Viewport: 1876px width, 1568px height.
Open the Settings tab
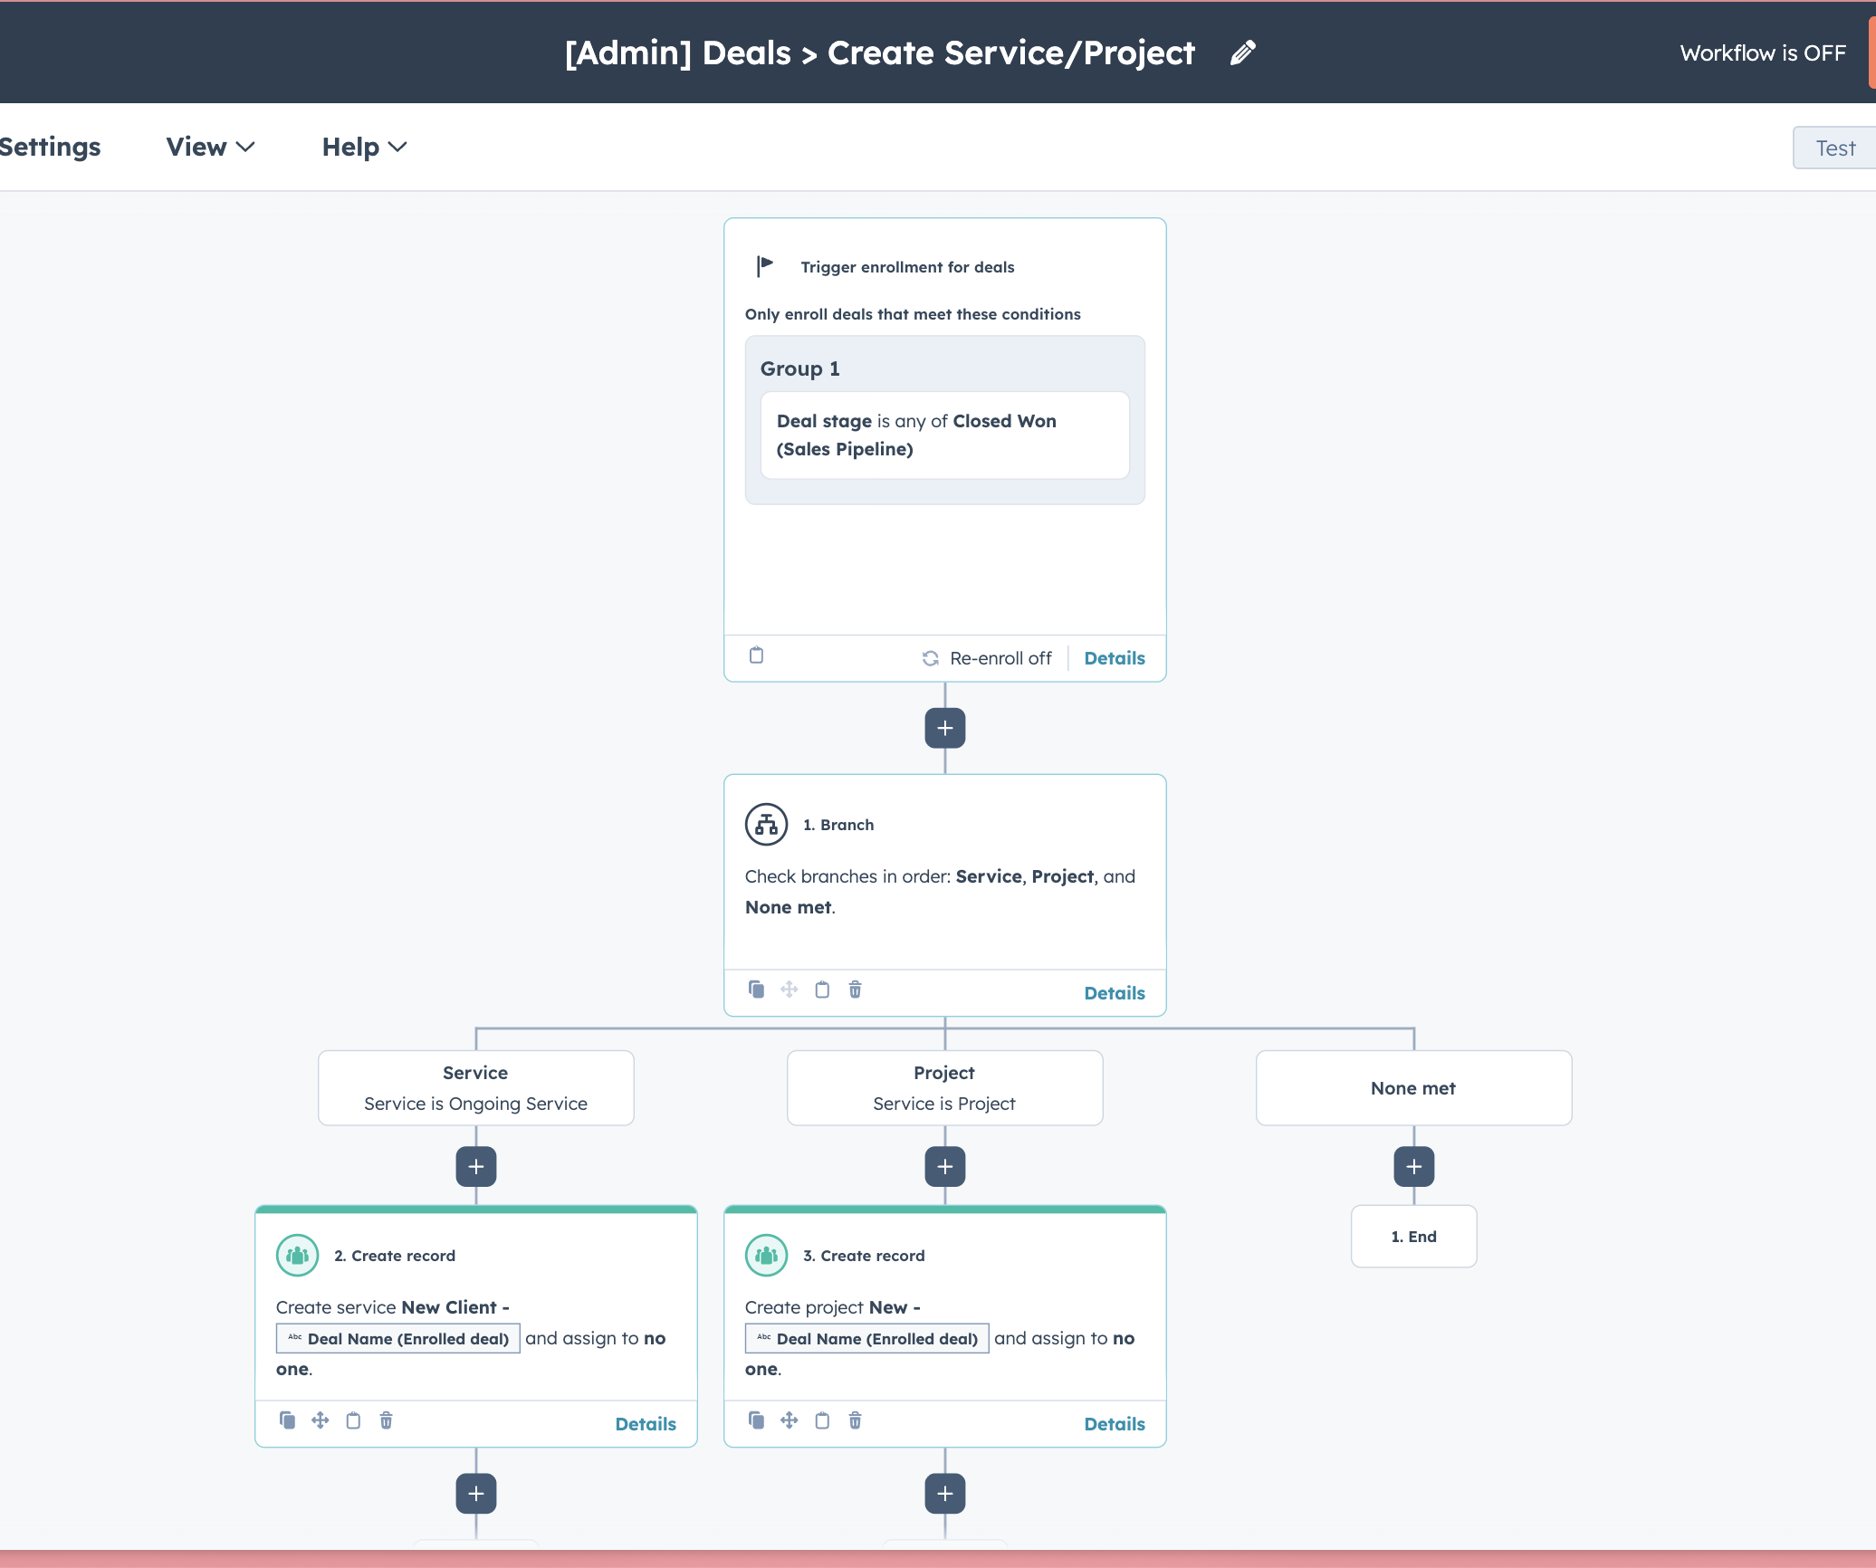click(50, 147)
